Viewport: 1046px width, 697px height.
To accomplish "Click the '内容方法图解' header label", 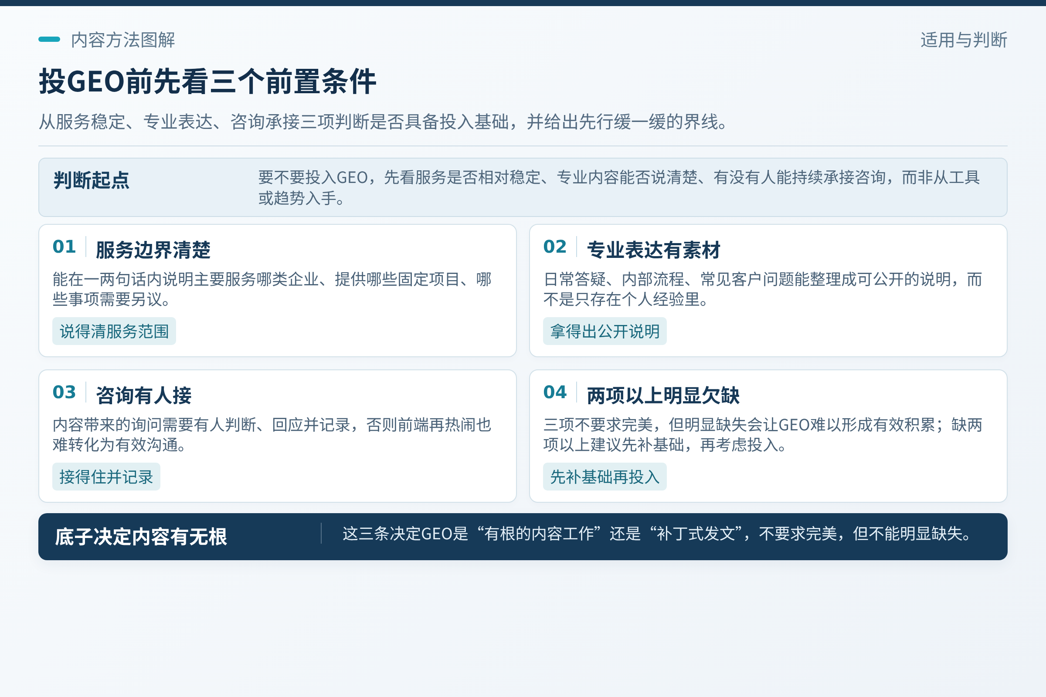I will [x=123, y=40].
